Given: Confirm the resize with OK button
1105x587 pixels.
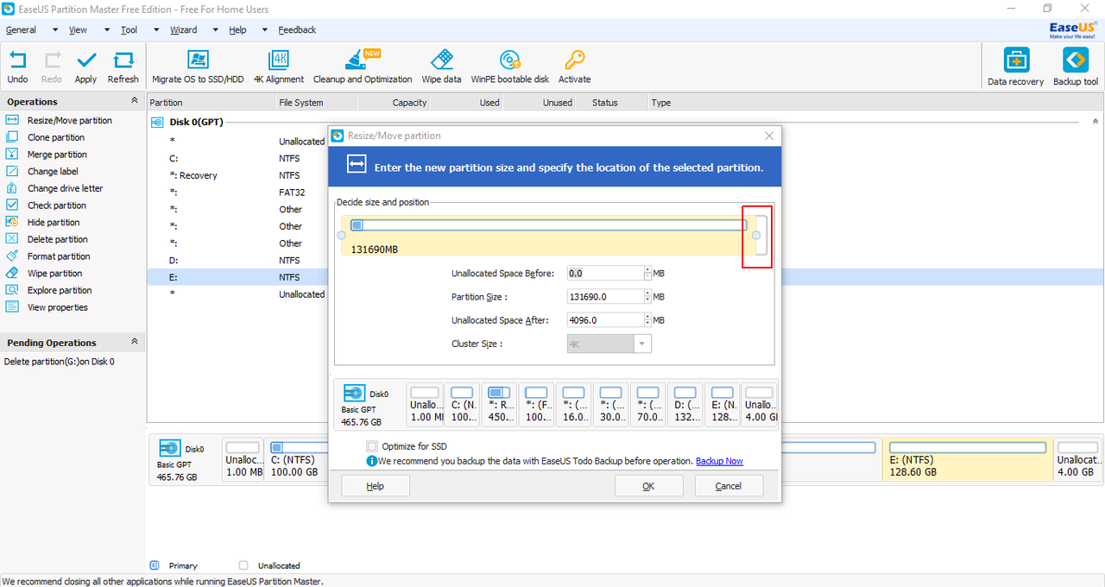Looking at the screenshot, I should coord(648,486).
